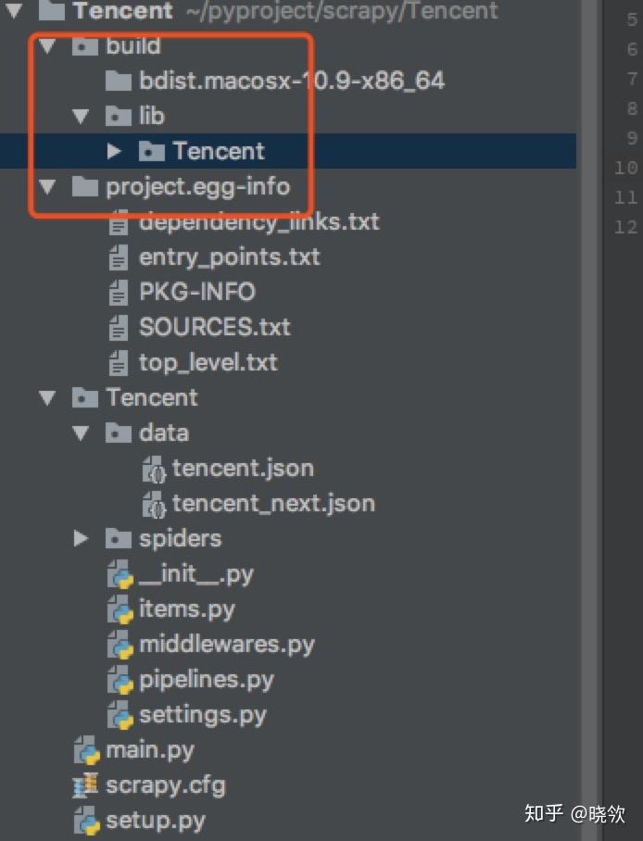Select tencent_next.json in data folder
This screenshot has height=841, width=643.
click(273, 504)
